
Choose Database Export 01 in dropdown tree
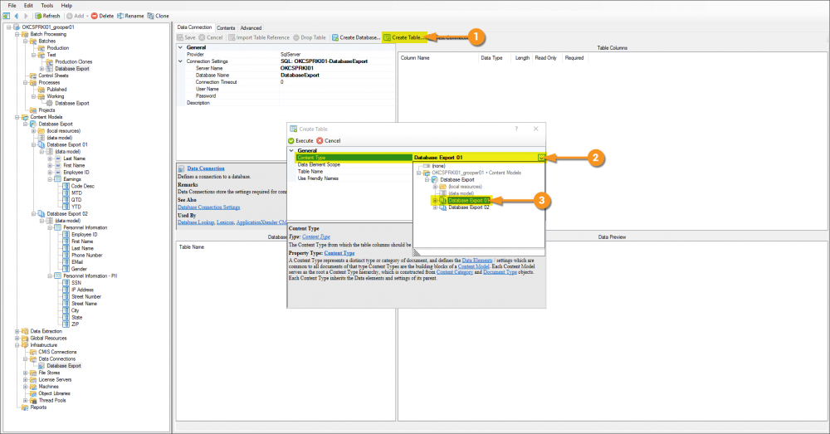469,201
